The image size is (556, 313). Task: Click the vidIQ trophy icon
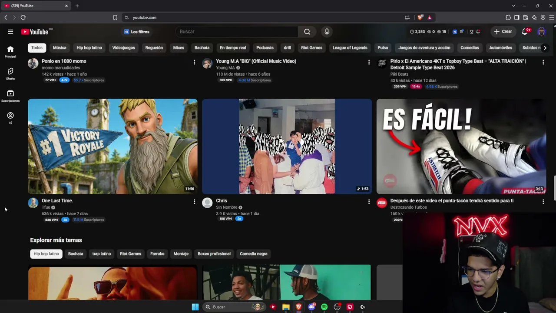471,32
